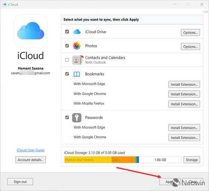Enable Contacts and Calendars checkbox
Image resolution: width=209 pixels, height=191 pixels.
[67, 60]
